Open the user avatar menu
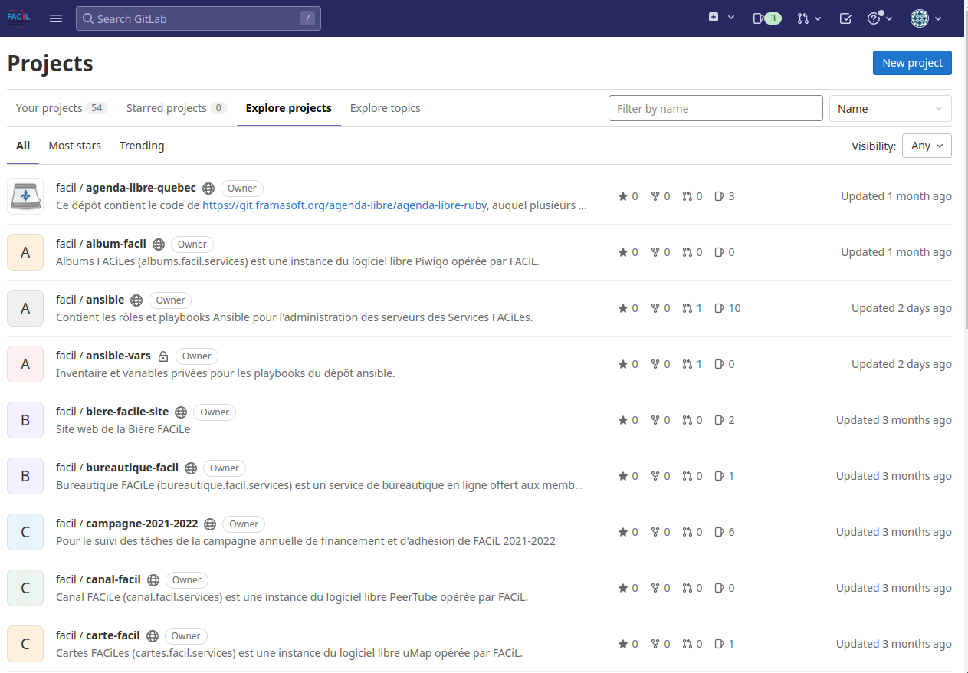968x673 pixels. [x=926, y=18]
